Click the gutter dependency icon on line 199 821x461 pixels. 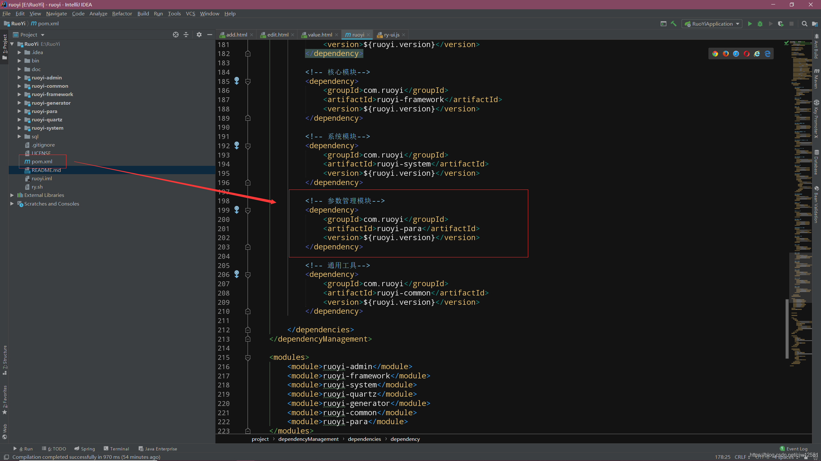[237, 210]
